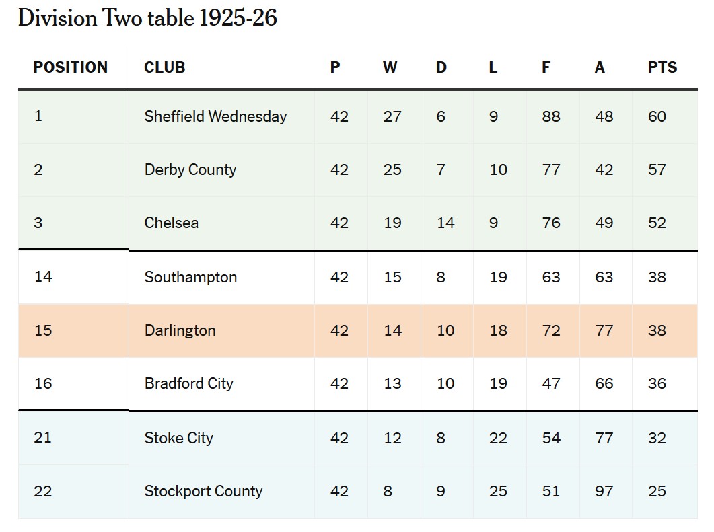Viewport: 714px width, 532px height.
Task: Click Sheffield Wednesday's 60 points value
Action: (657, 116)
